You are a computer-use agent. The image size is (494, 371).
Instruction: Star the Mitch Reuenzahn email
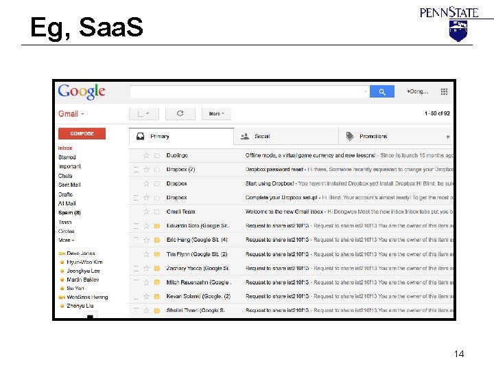tap(146, 282)
